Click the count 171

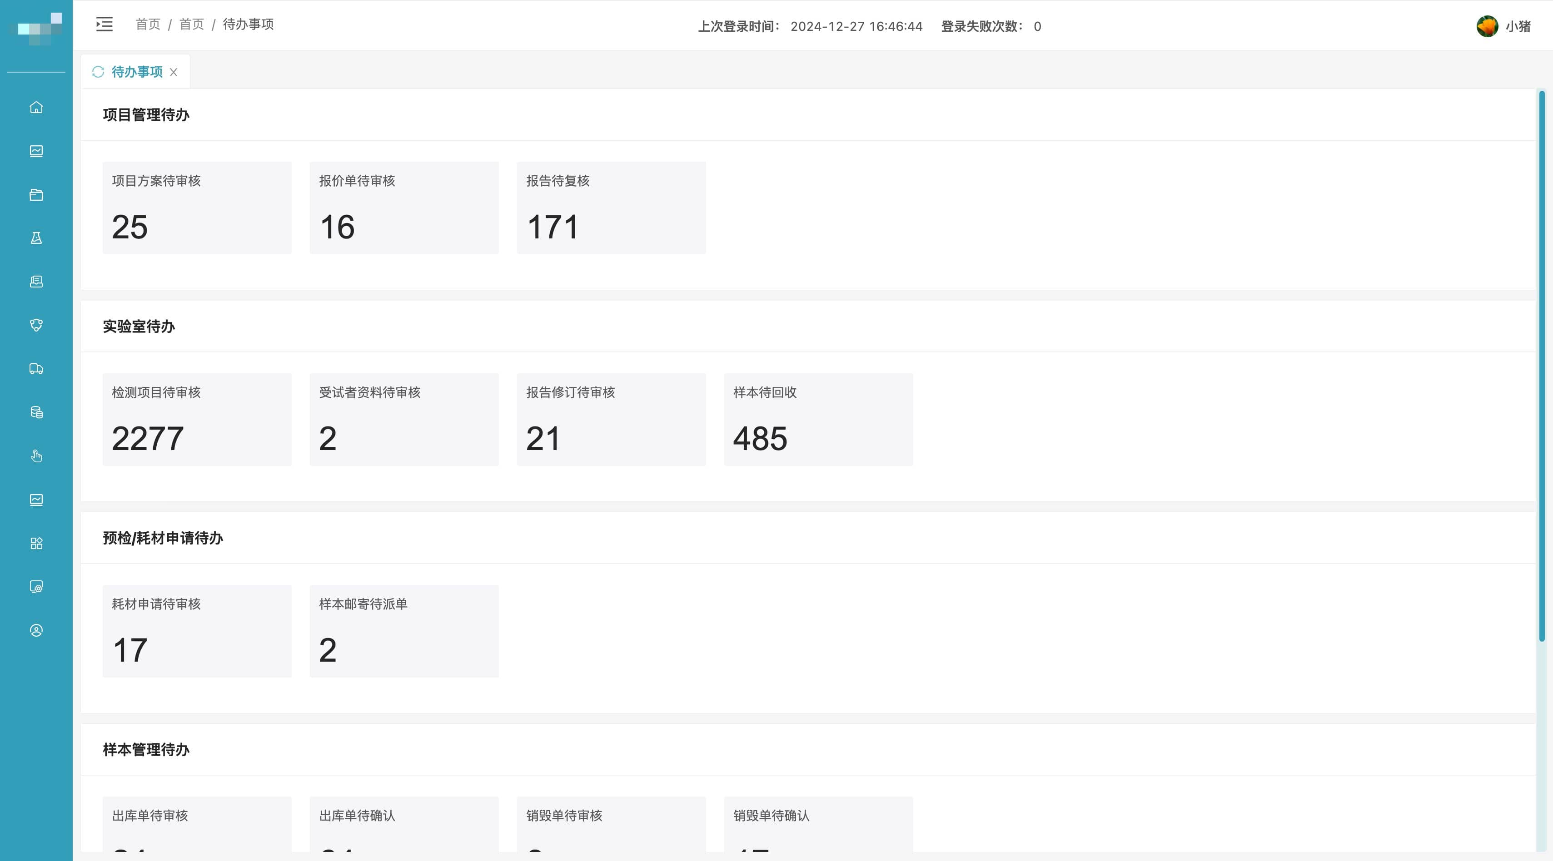coord(552,227)
